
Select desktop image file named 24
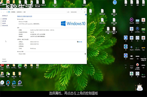tap(138, 39)
